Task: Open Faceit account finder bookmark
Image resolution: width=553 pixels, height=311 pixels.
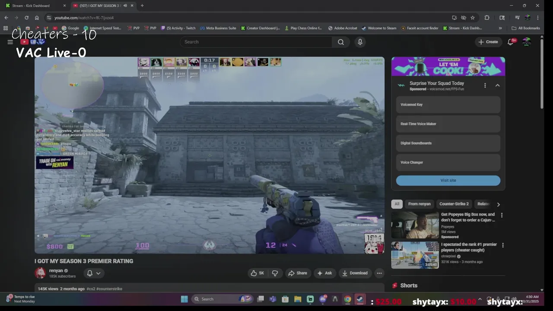Action: [x=419, y=28]
